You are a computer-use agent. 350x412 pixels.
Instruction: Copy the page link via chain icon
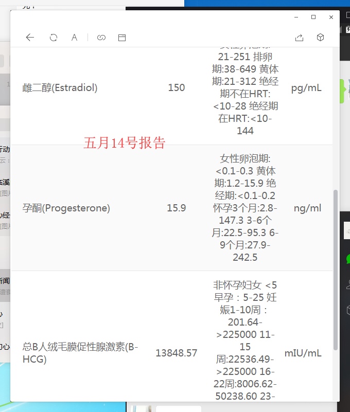coord(101,38)
